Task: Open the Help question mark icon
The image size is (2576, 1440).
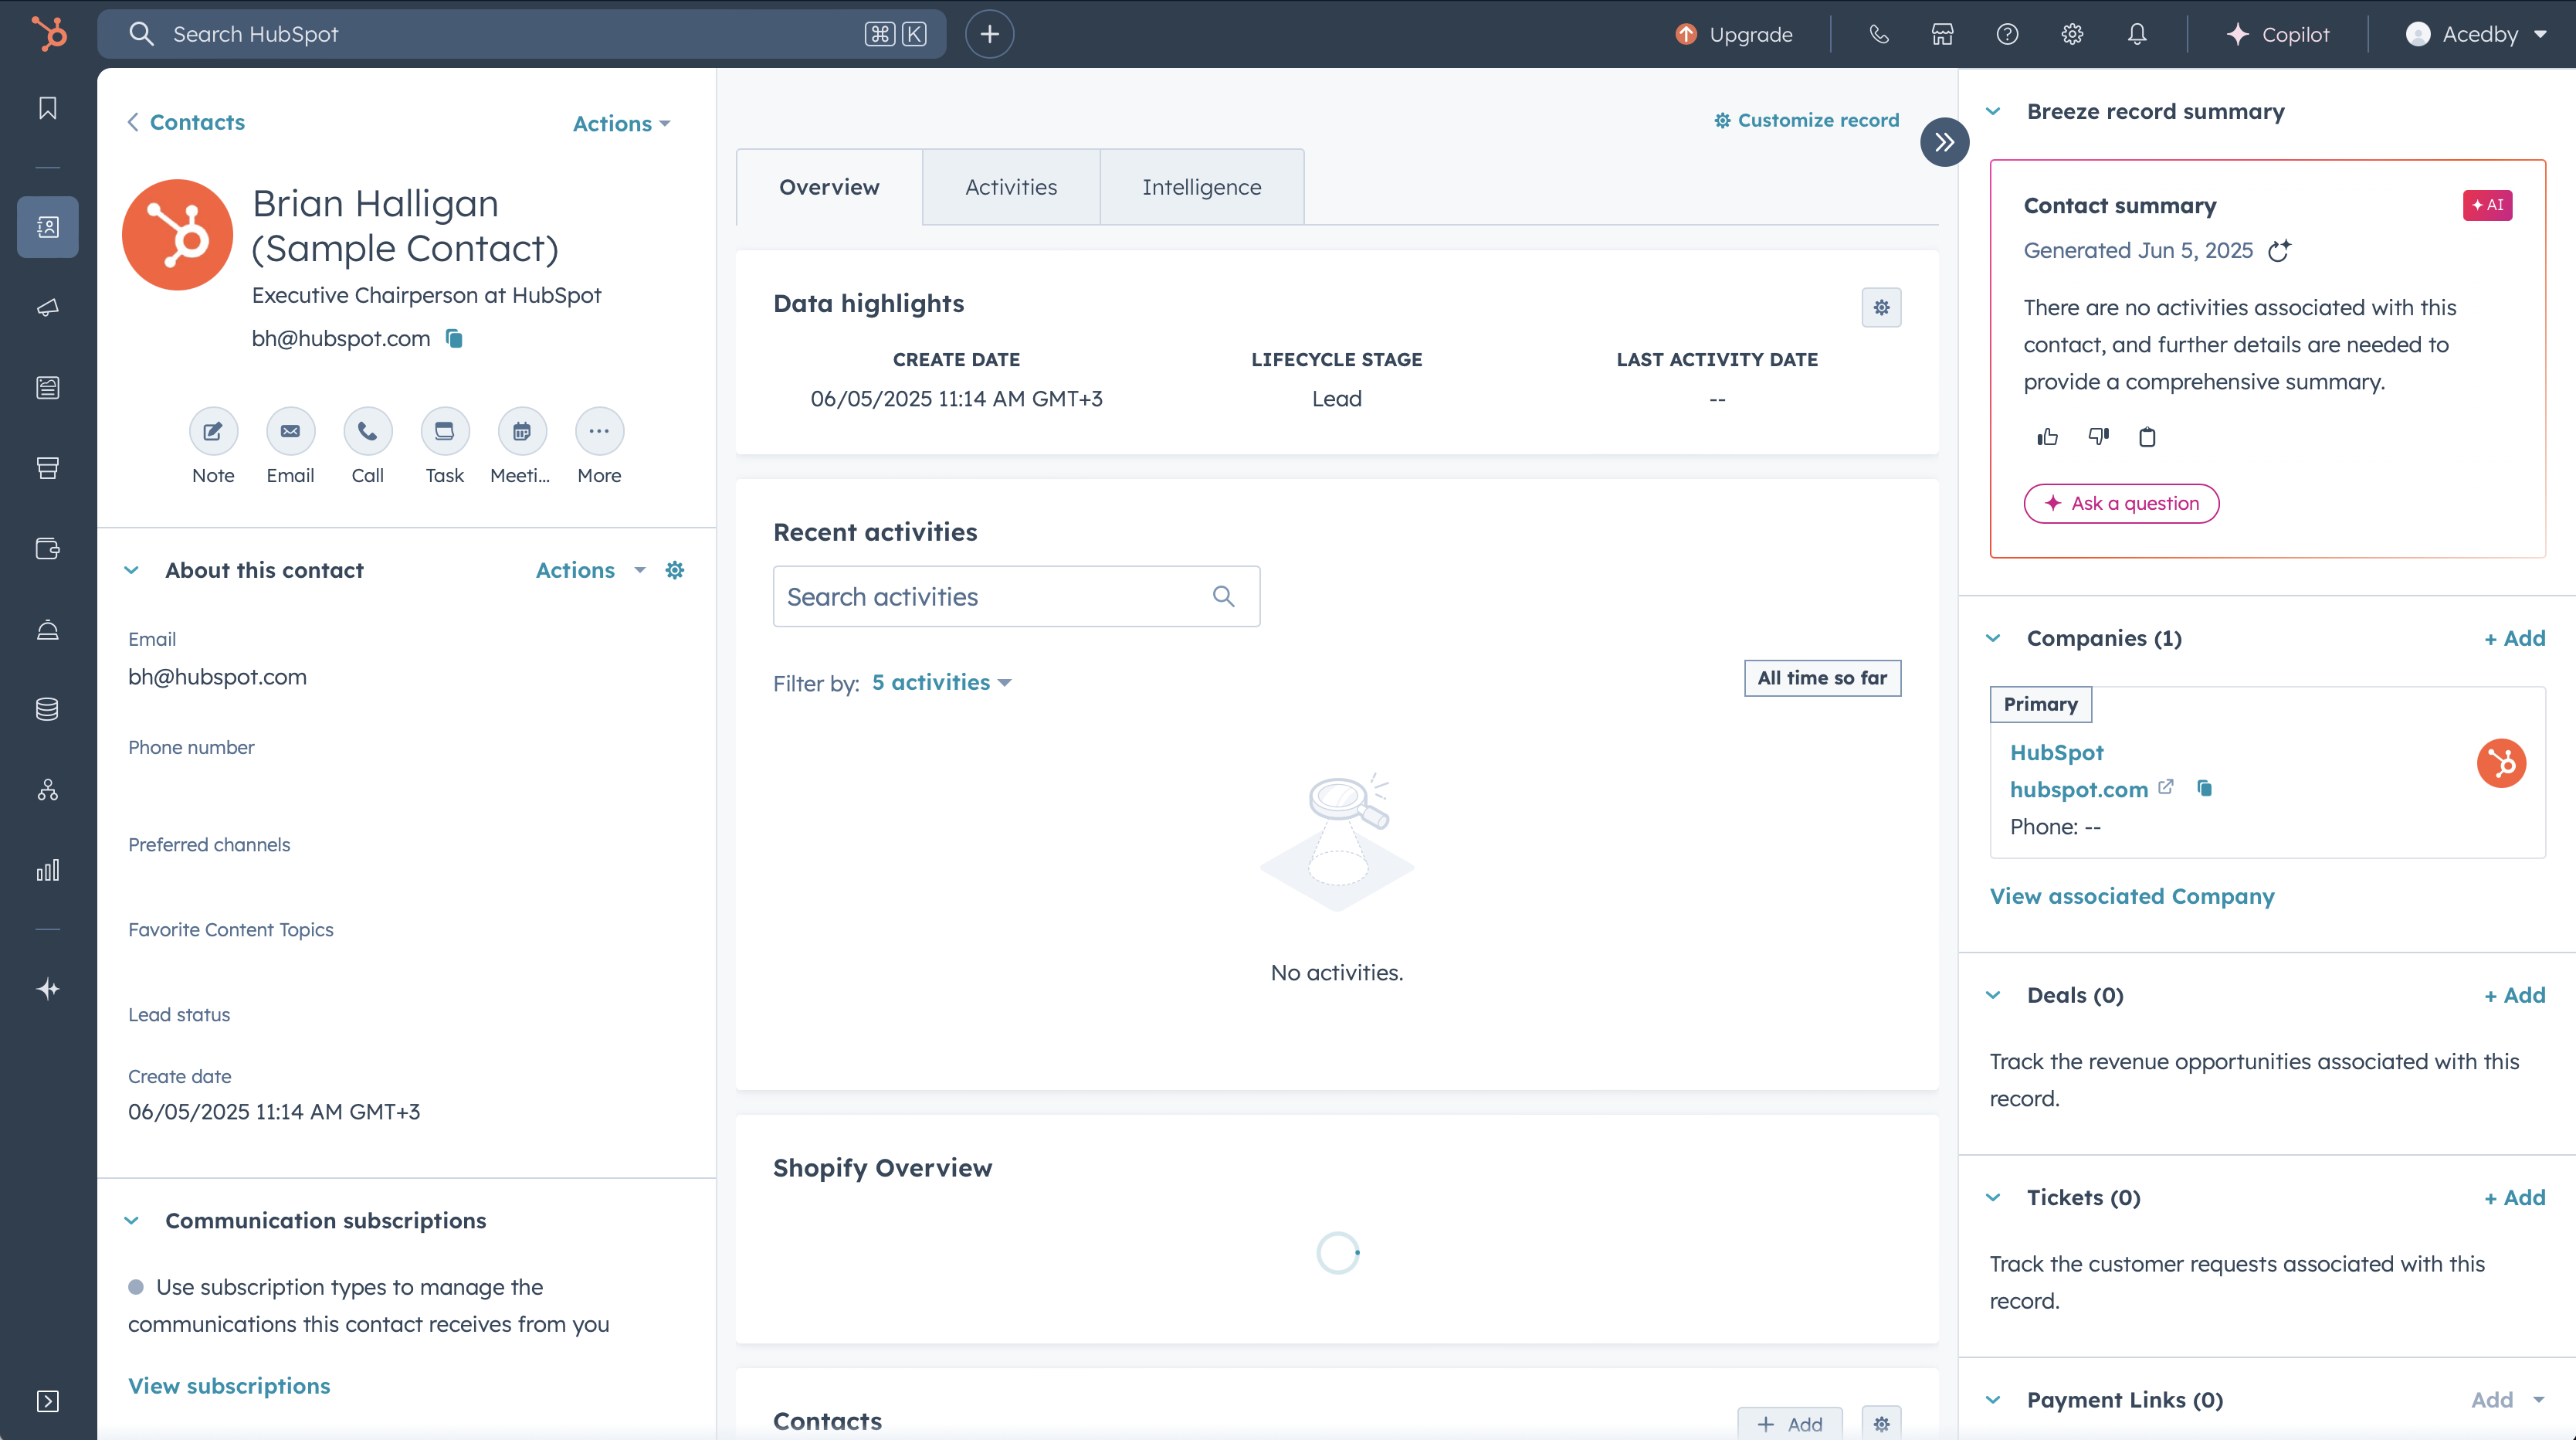Action: [2007, 34]
